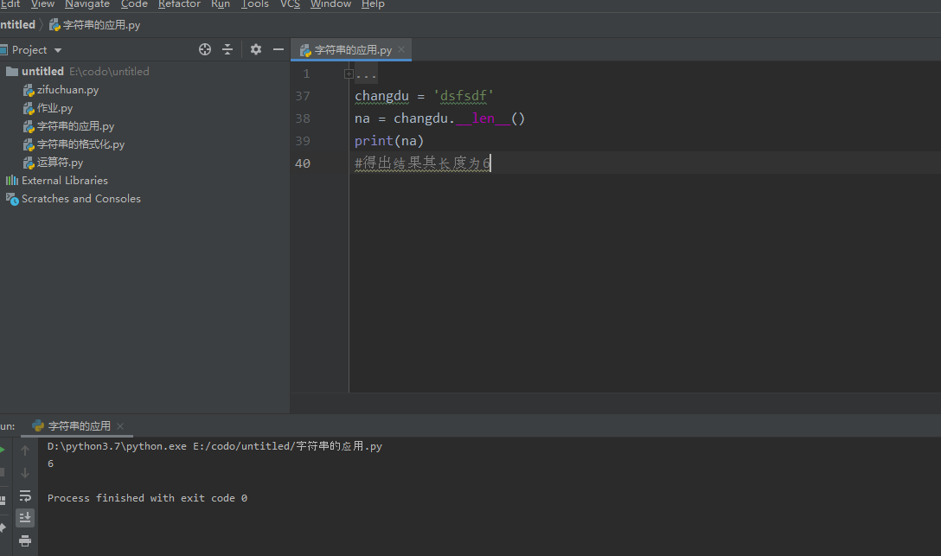Select zifuchuan.py in project tree

pyautogui.click(x=67, y=90)
